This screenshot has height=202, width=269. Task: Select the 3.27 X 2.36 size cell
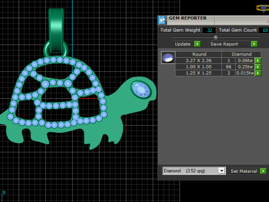pos(198,61)
